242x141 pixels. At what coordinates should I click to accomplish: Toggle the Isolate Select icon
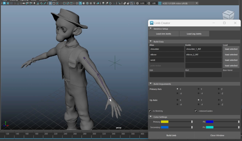point(119,3)
